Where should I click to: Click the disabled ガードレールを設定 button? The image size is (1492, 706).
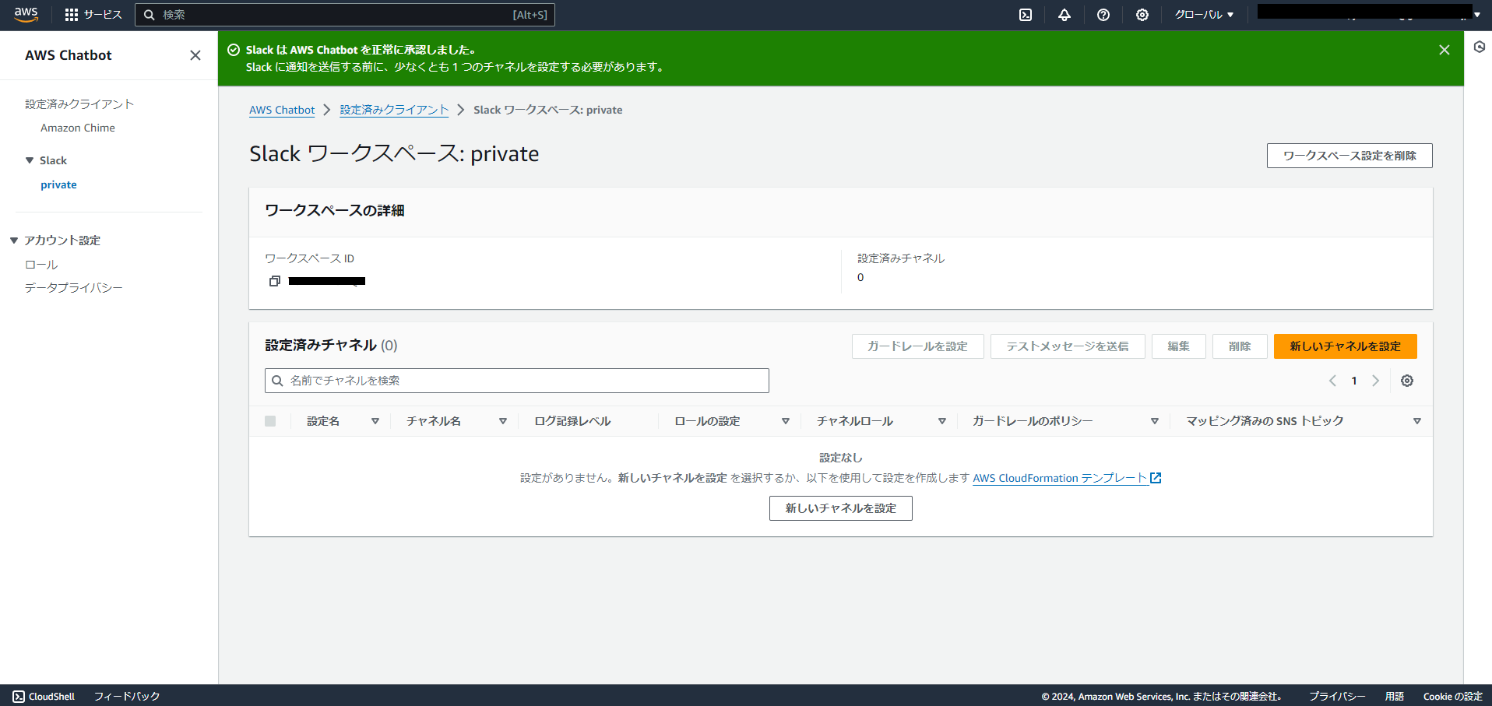pyautogui.click(x=918, y=346)
